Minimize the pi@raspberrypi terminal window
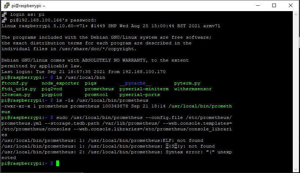 (258, 5)
